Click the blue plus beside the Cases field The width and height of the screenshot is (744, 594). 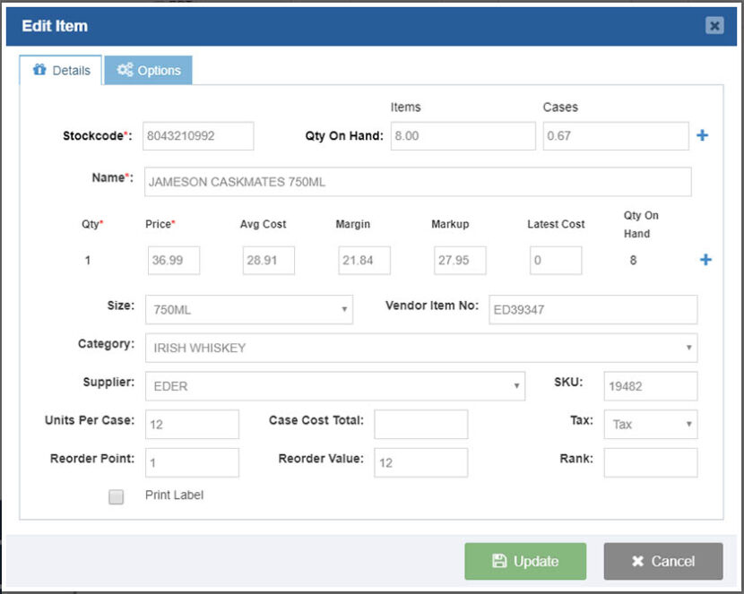705,135
